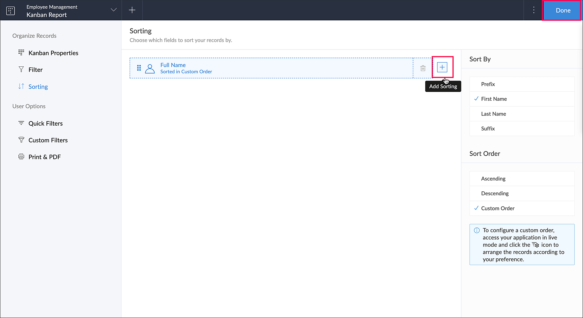Screen dimensions: 583x318
Task: Click the Print & PDF printer icon
Action: (21, 157)
